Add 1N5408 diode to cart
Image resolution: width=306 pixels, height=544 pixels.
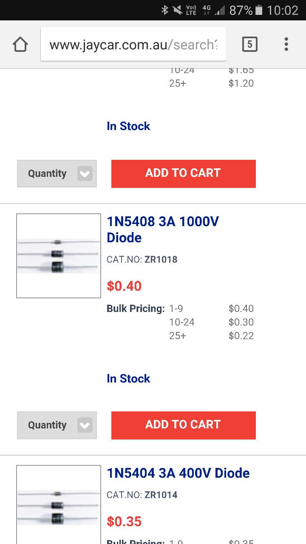click(x=183, y=425)
